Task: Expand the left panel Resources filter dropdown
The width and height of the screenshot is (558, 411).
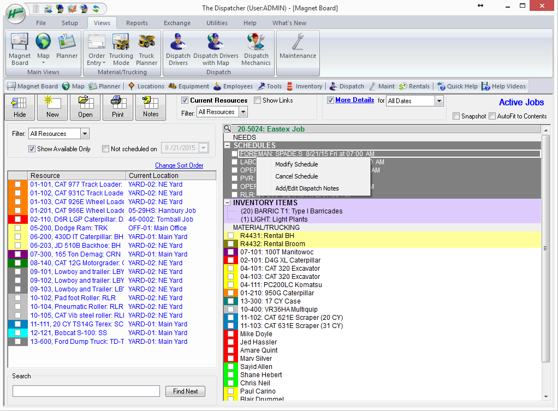Action: click(85, 134)
